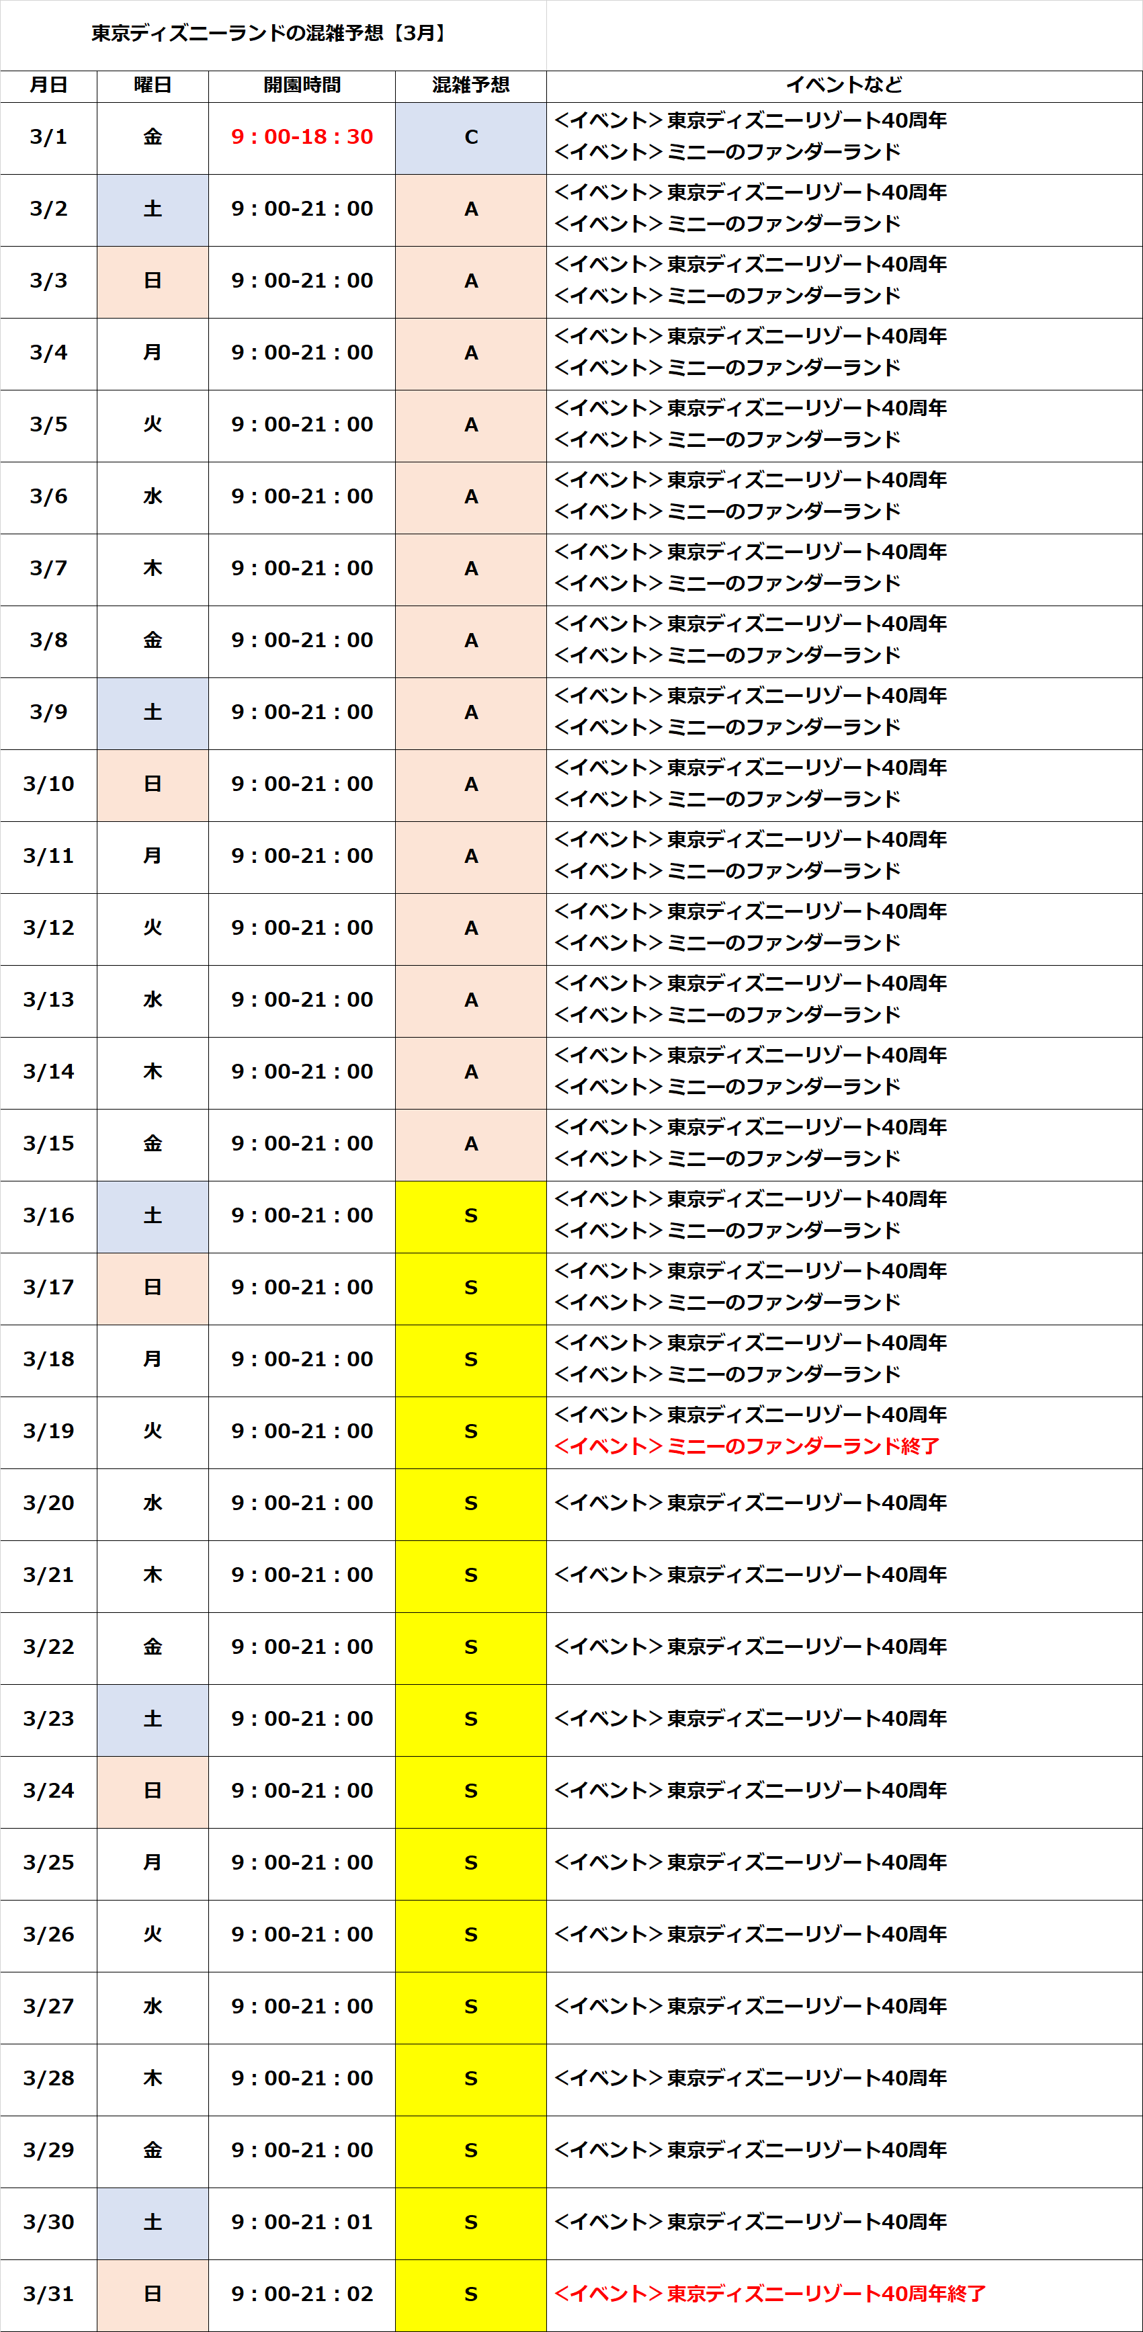Select the 開園時間 column header

[x=302, y=85]
